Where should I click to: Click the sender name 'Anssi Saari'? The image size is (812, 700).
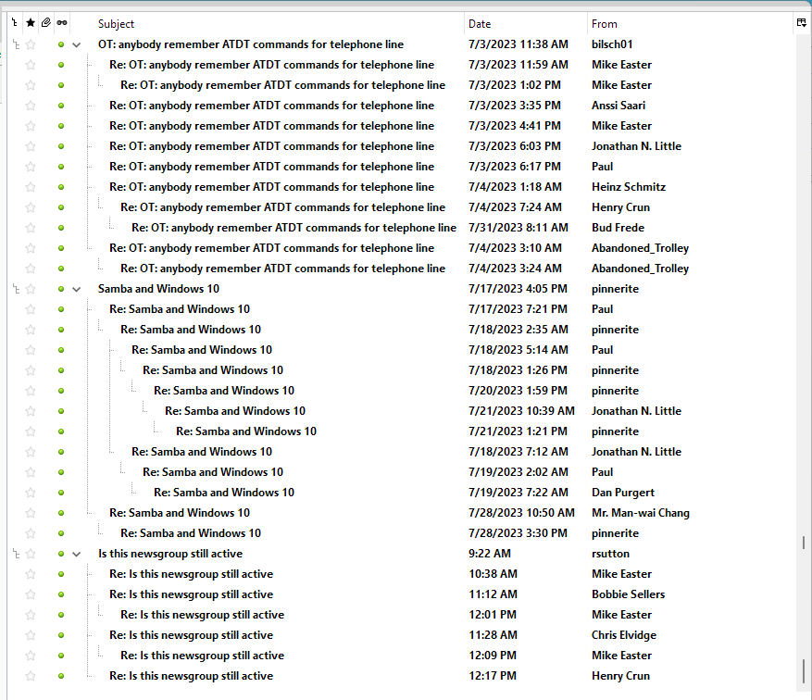[x=618, y=106]
